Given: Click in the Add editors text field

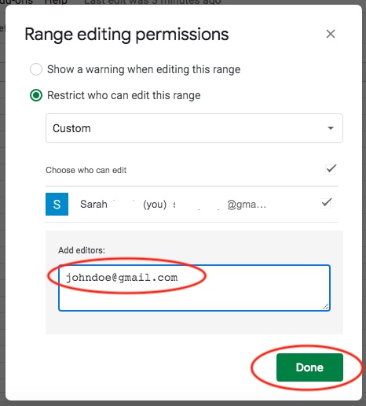Looking at the screenshot, I should point(194,288).
